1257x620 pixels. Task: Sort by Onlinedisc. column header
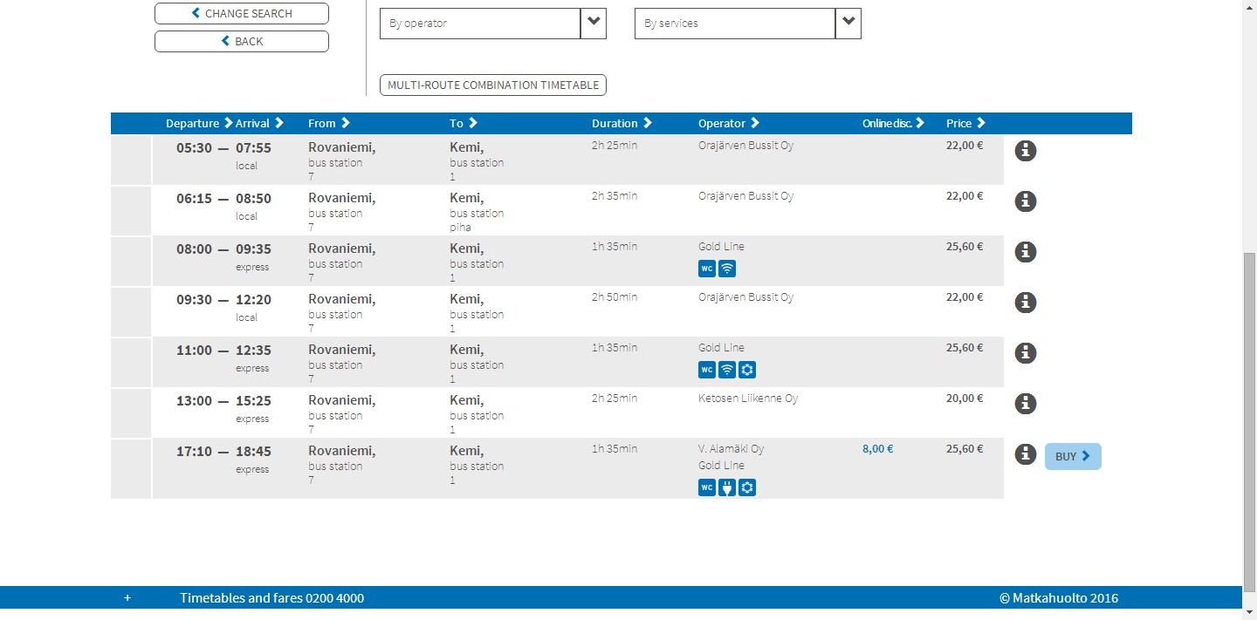pos(894,124)
